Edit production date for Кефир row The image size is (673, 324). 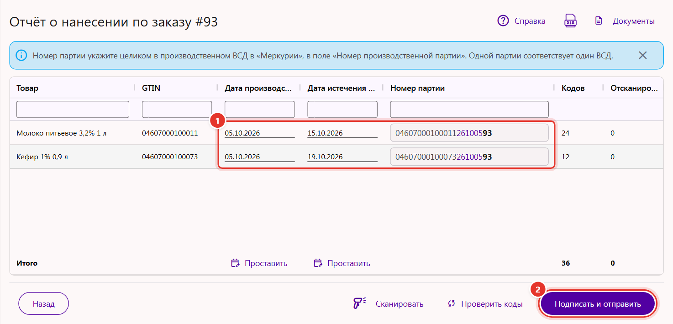pyautogui.click(x=259, y=157)
